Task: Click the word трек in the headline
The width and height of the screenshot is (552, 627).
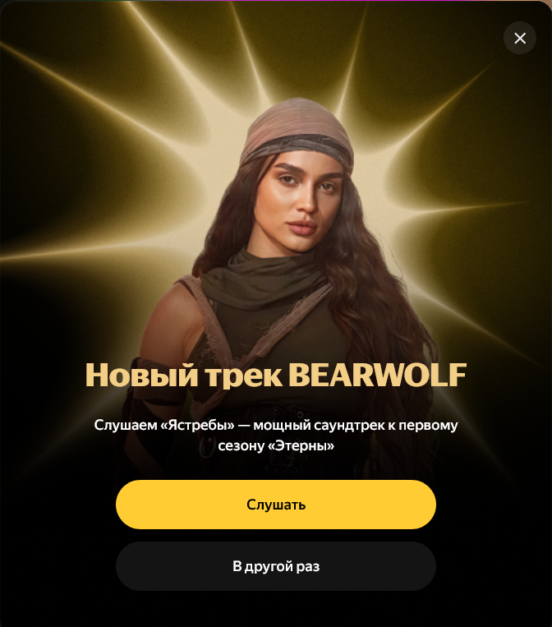Action: (x=243, y=376)
